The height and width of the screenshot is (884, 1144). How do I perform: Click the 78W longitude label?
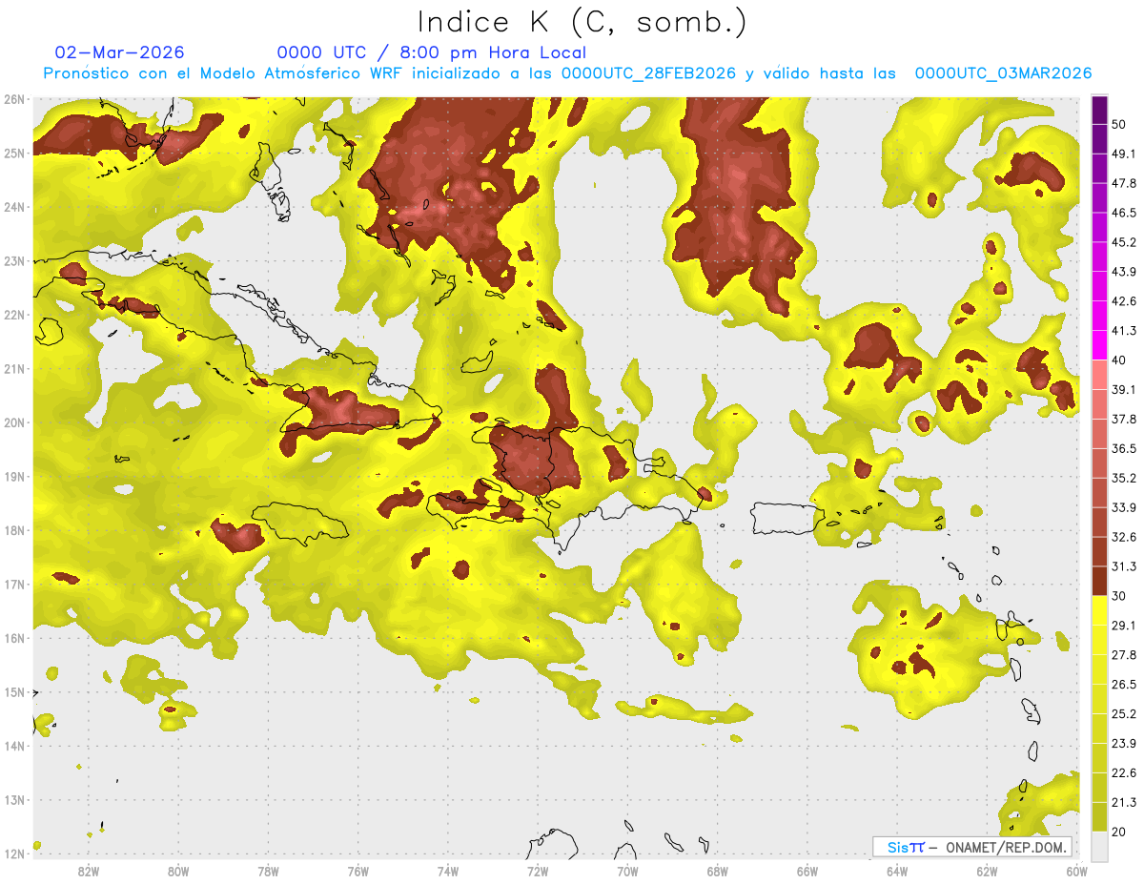tap(268, 871)
